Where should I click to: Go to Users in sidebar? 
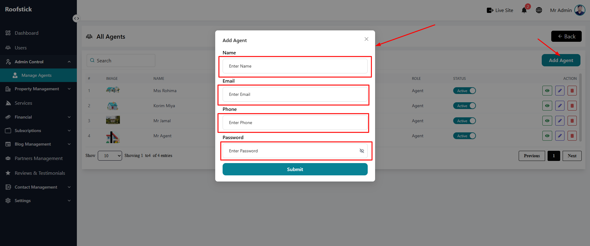pos(38,48)
